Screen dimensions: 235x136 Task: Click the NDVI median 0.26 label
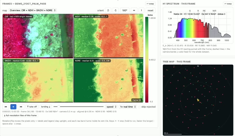(91, 16)
